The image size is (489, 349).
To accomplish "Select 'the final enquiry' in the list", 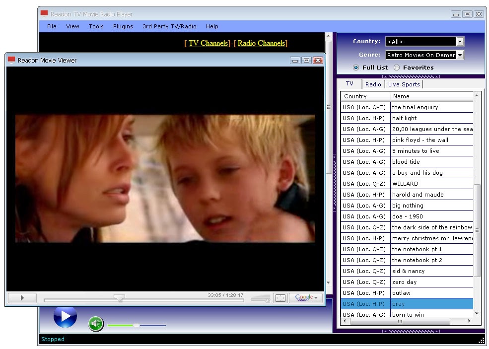I will (407, 107).
